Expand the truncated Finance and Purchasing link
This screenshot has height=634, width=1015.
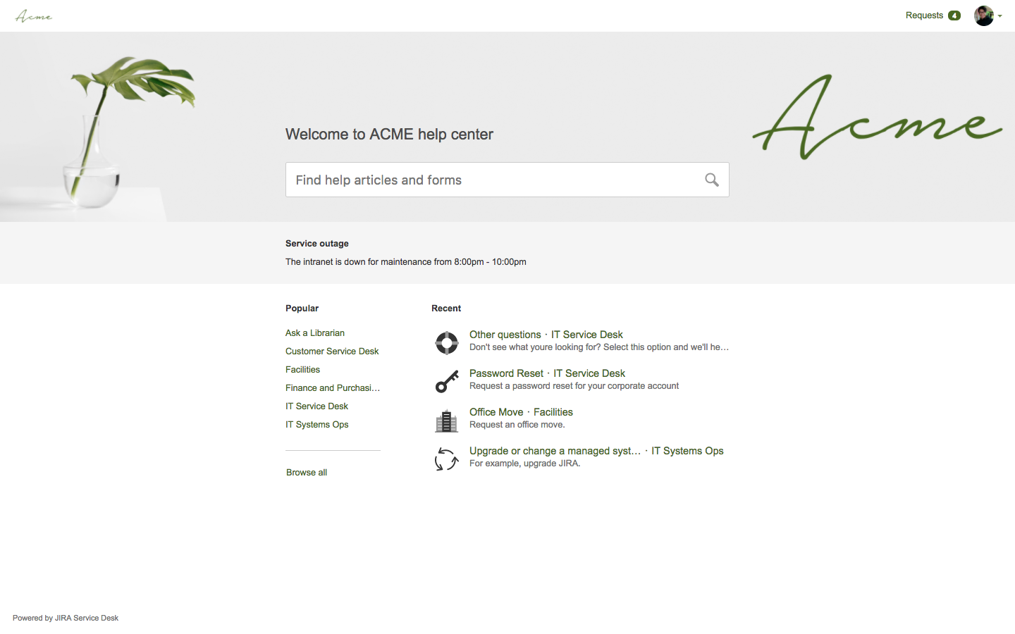(x=333, y=387)
